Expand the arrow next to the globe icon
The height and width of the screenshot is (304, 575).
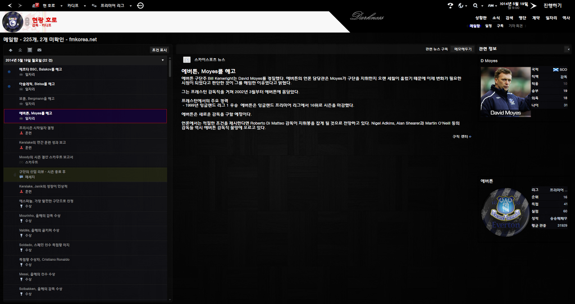(466, 6)
